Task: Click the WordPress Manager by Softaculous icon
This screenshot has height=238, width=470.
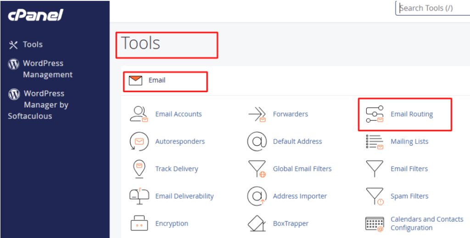Action: click(14, 94)
